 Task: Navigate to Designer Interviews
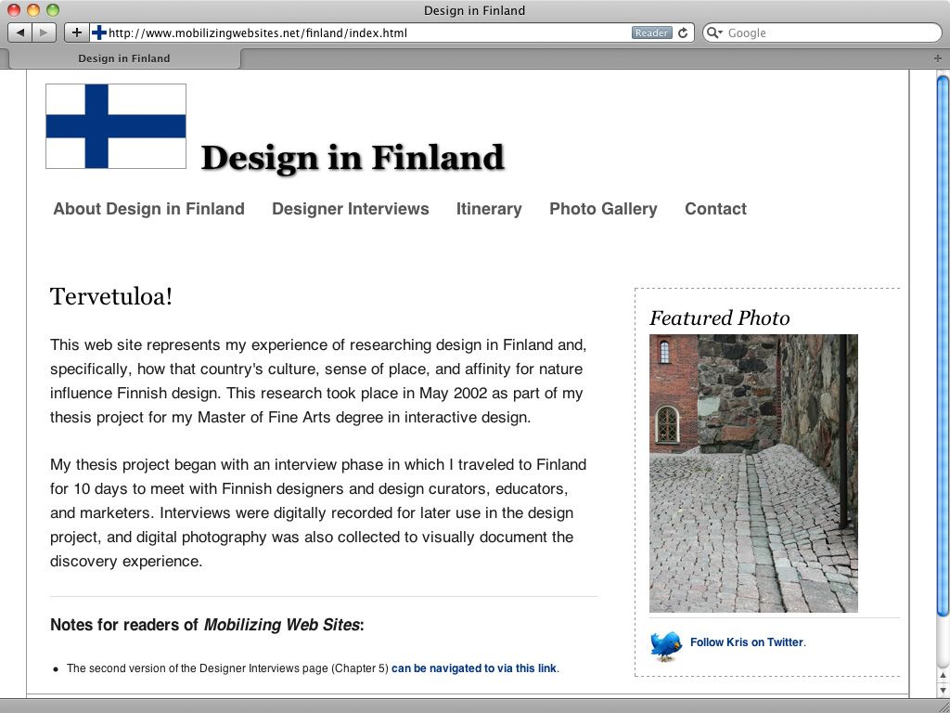[x=350, y=209]
